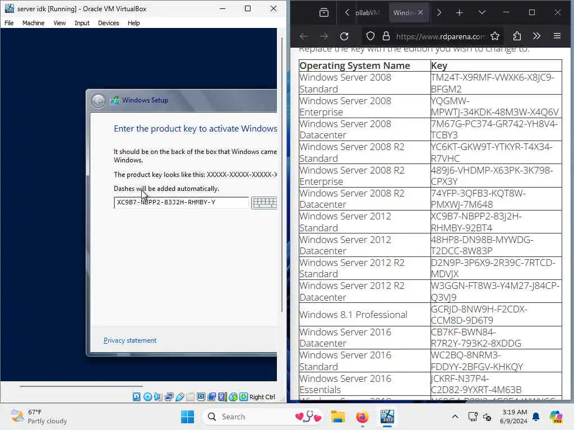Open Firefox from the taskbar

(363, 417)
